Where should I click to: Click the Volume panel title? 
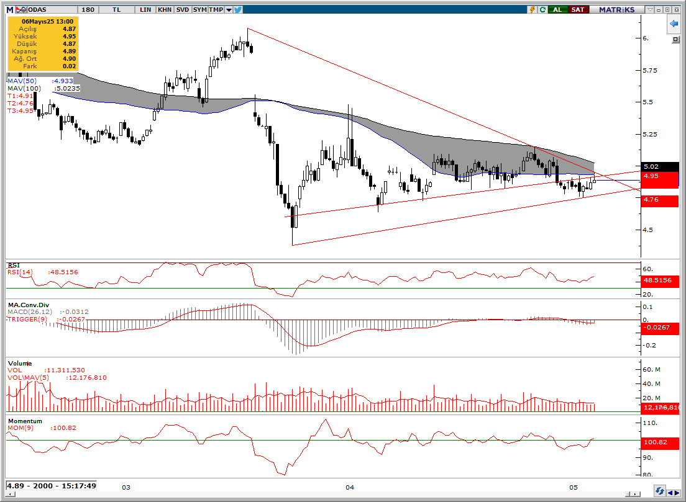coord(20,363)
